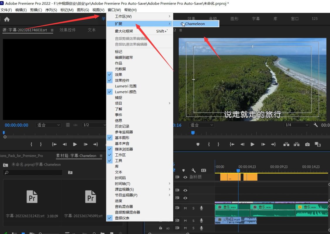Select the 字幕-2023261312421.srt thumbnail
This screenshot has width=330, height=234.
pos(32,197)
